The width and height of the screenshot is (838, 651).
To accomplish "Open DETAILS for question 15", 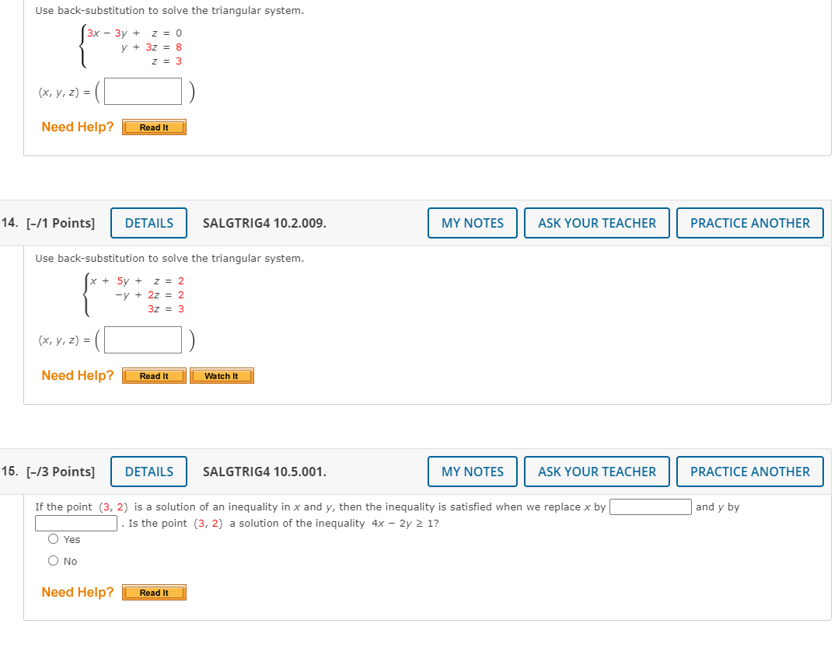I will pos(148,472).
